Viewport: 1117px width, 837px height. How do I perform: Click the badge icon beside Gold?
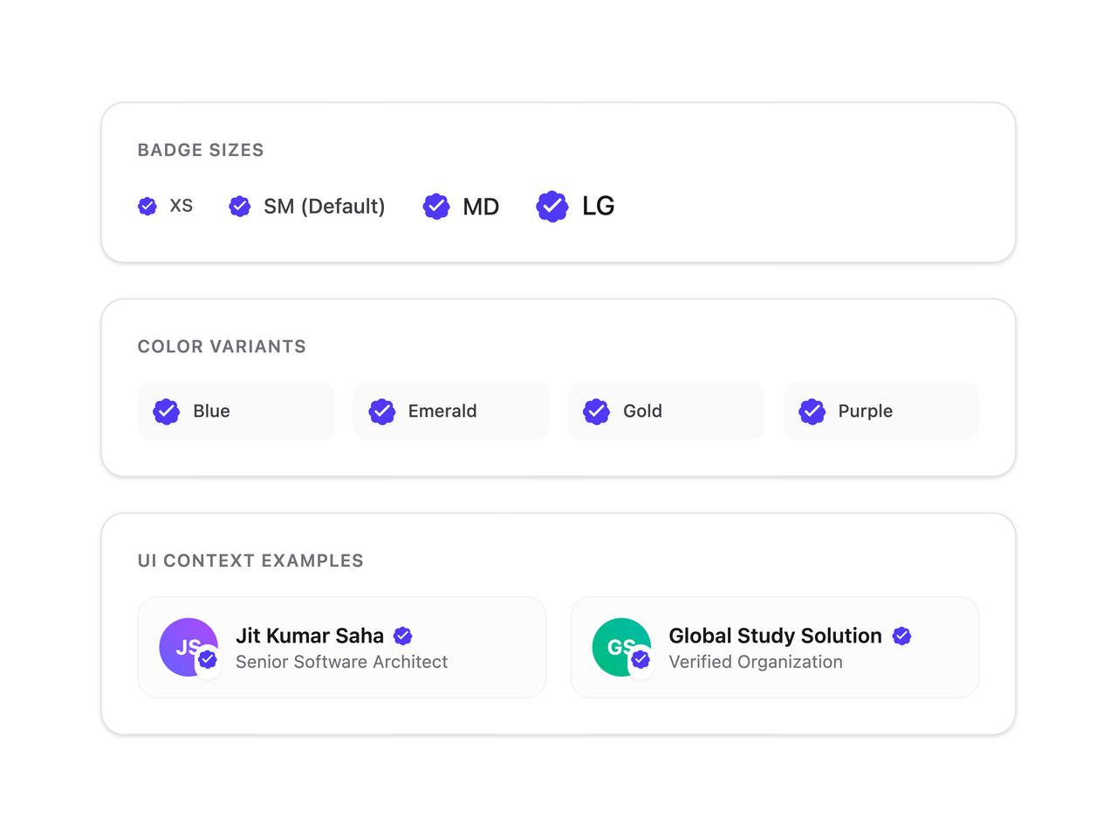pos(597,412)
